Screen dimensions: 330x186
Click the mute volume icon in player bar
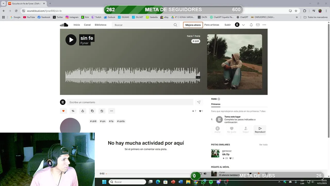tap(205, 174)
